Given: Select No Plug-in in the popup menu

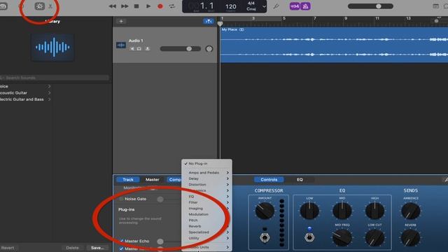Looking at the screenshot, I should coord(206,163).
